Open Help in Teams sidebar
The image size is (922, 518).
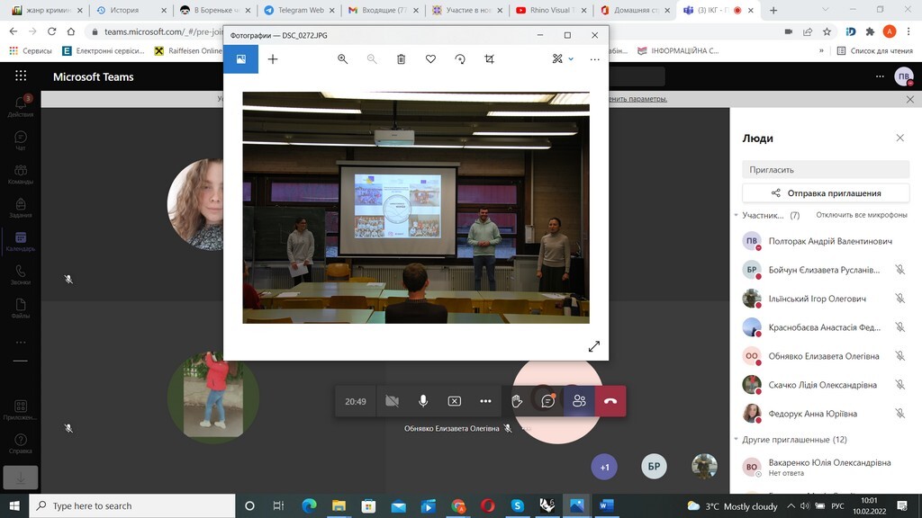click(21, 443)
